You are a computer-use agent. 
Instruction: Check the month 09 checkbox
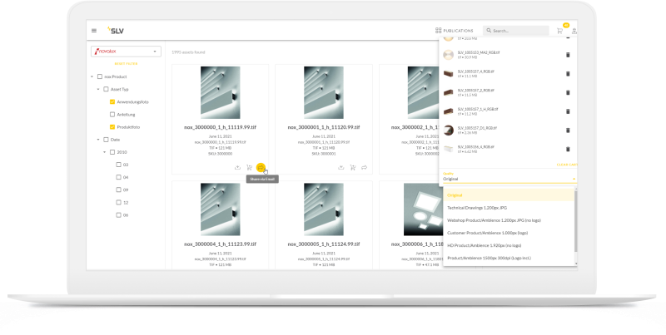(x=118, y=190)
